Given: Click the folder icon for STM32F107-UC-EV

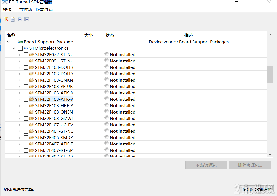Looking at the screenshot, I should coord(32,125).
